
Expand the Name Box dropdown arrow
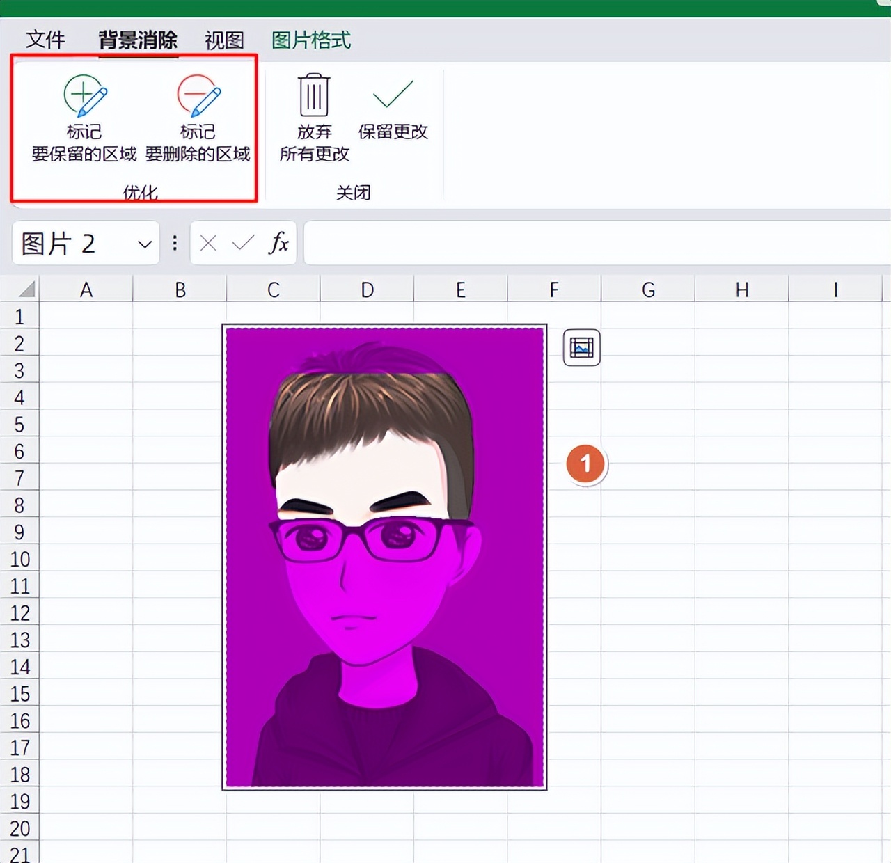pos(145,244)
